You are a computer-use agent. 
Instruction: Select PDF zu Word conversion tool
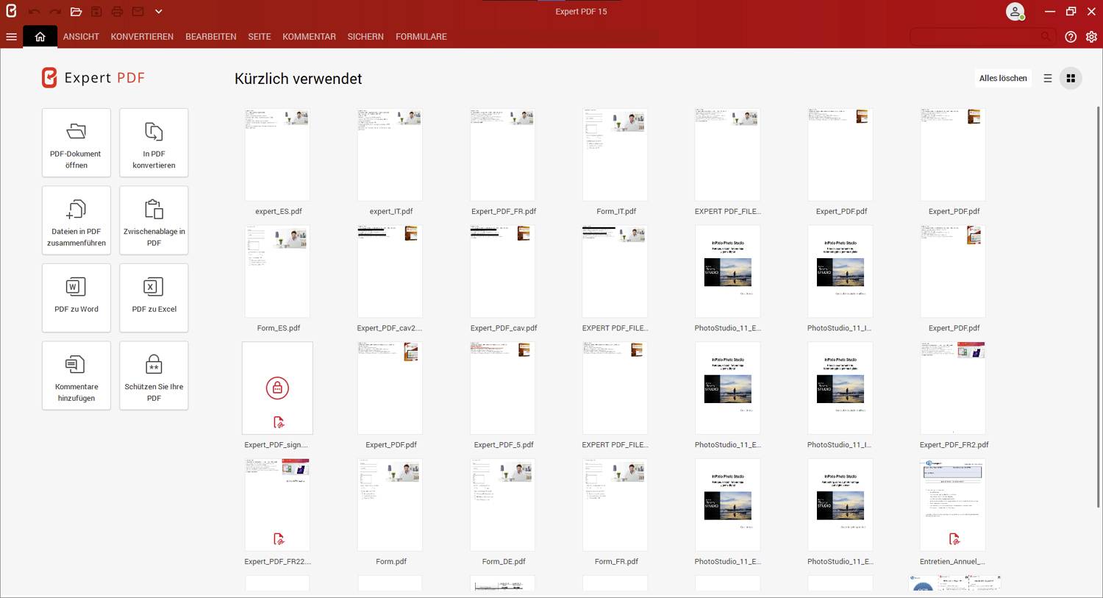(76, 297)
